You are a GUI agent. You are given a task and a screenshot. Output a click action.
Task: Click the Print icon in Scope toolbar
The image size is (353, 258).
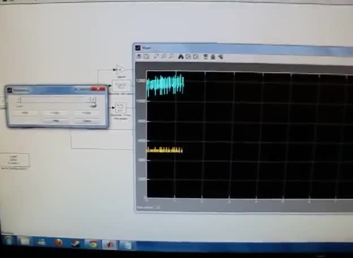(139, 56)
